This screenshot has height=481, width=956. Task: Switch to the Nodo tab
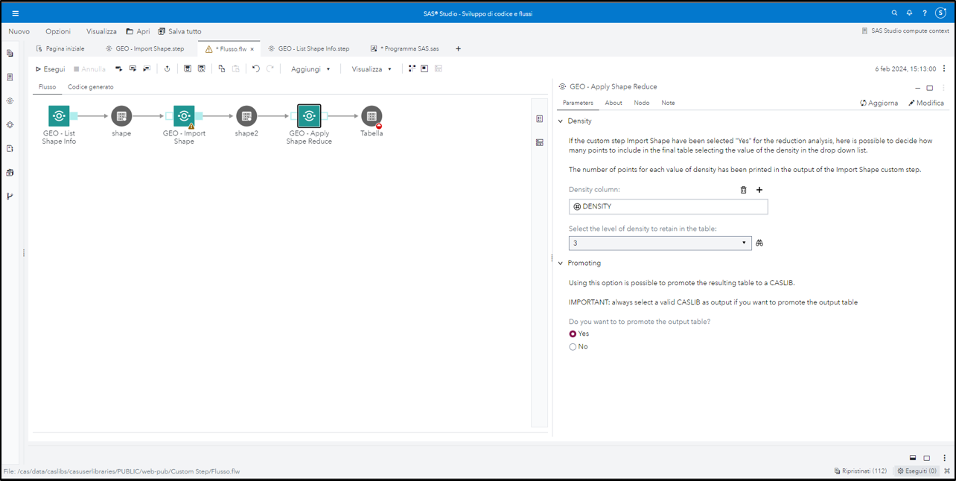click(x=642, y=103)
